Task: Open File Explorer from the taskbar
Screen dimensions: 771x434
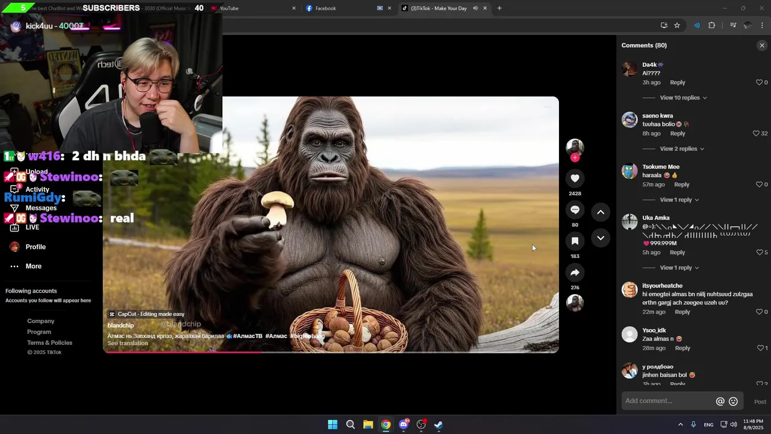Action: 368,424
